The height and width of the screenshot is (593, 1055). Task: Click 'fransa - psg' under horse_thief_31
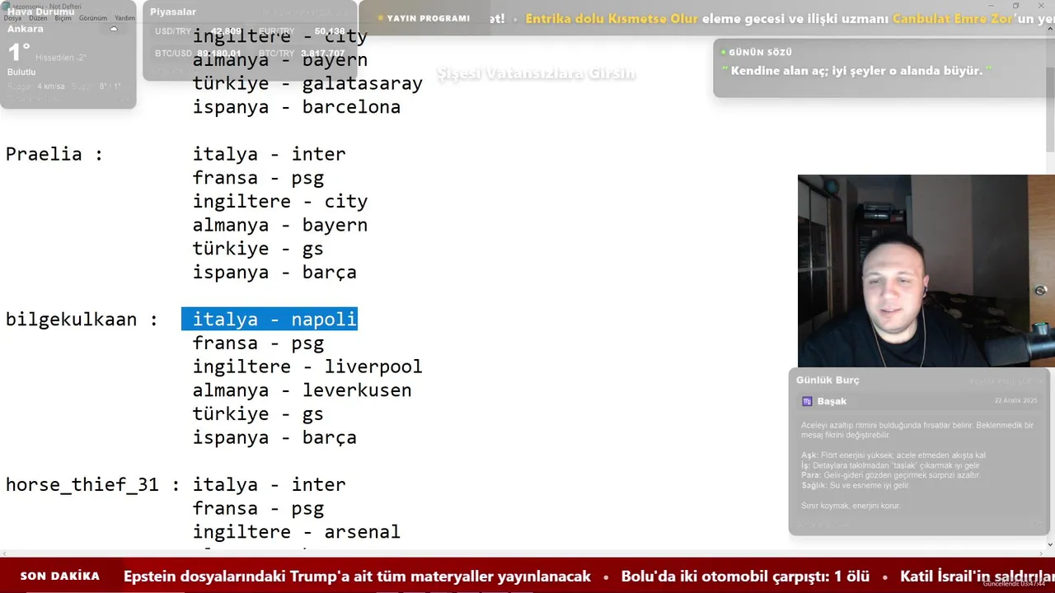258,509
